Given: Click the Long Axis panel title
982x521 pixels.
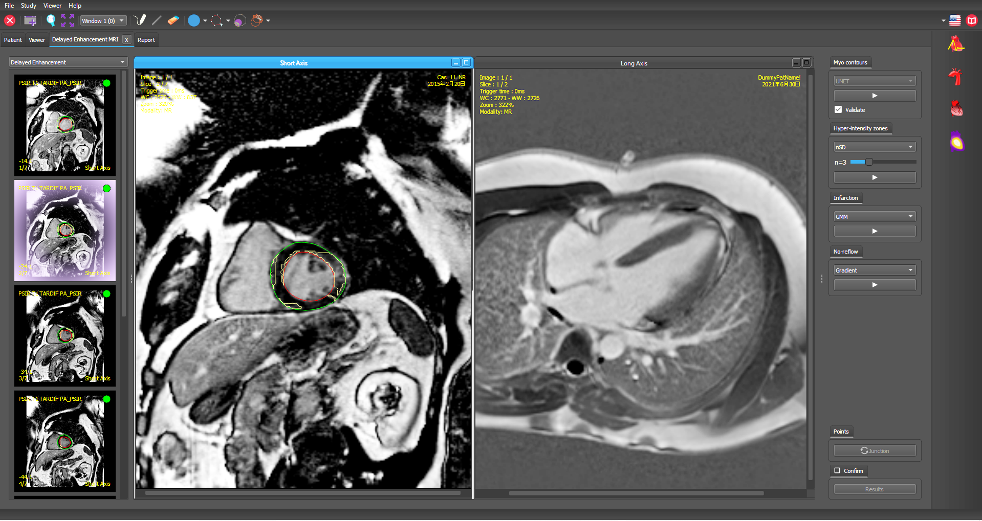Looking at the screenshot, I should click(x=634, y=63).
